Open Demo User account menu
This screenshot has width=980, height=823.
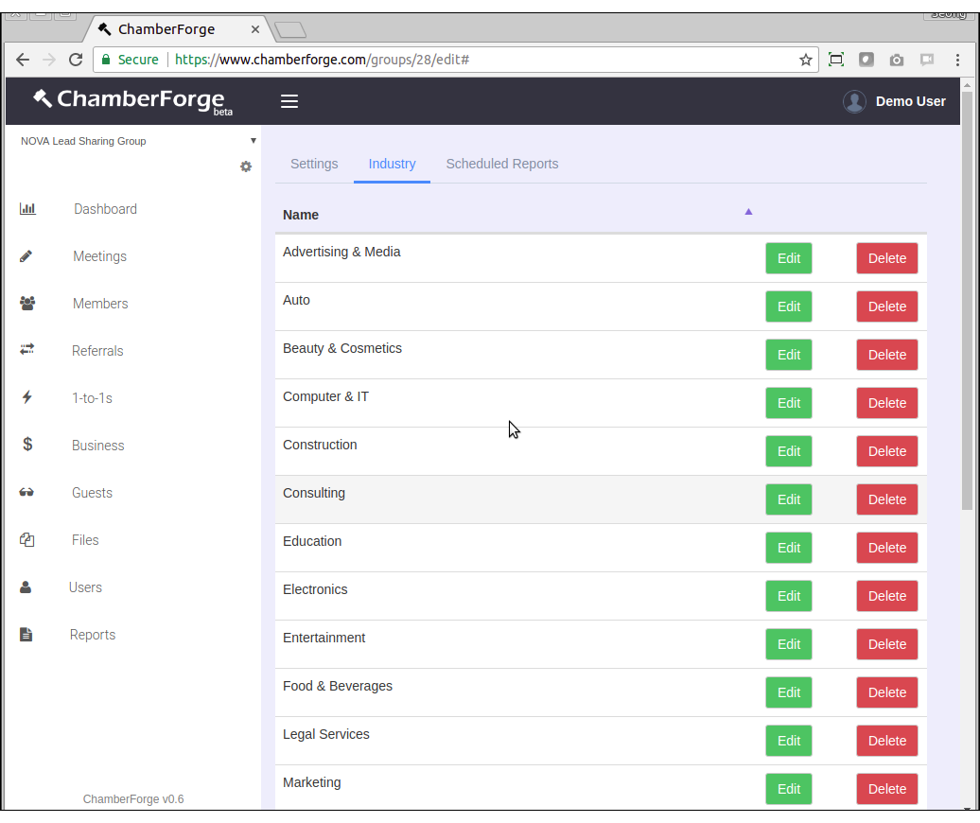pos(894,101)
